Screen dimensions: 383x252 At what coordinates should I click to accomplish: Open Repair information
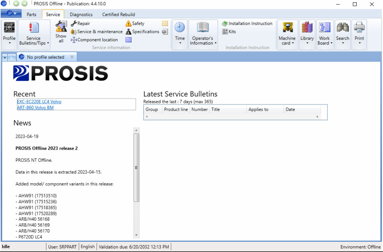pyautogui.click(x=81, y=23)
